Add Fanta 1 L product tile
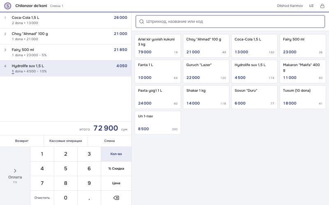The height and width of the screenshot is (205, 329). pos(158,71)
